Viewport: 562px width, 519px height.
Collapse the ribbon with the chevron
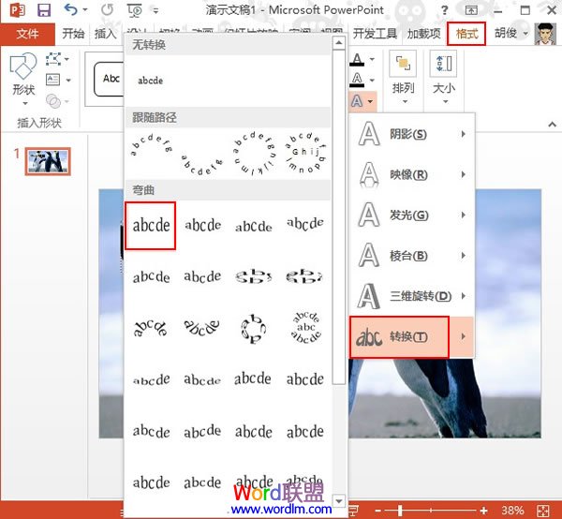[552, 125]
